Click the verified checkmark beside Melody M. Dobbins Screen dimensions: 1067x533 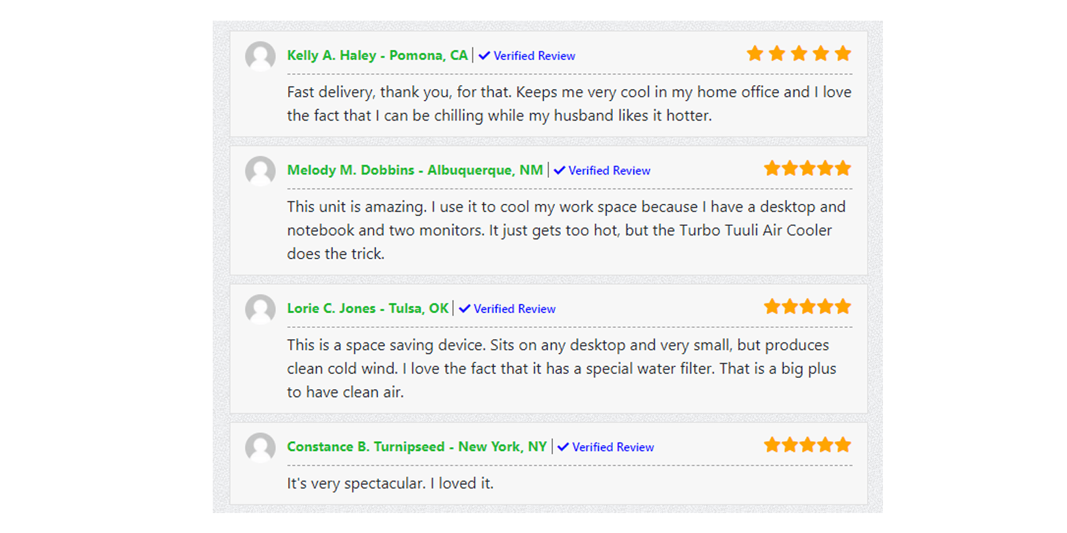click(x=560, y=170)
